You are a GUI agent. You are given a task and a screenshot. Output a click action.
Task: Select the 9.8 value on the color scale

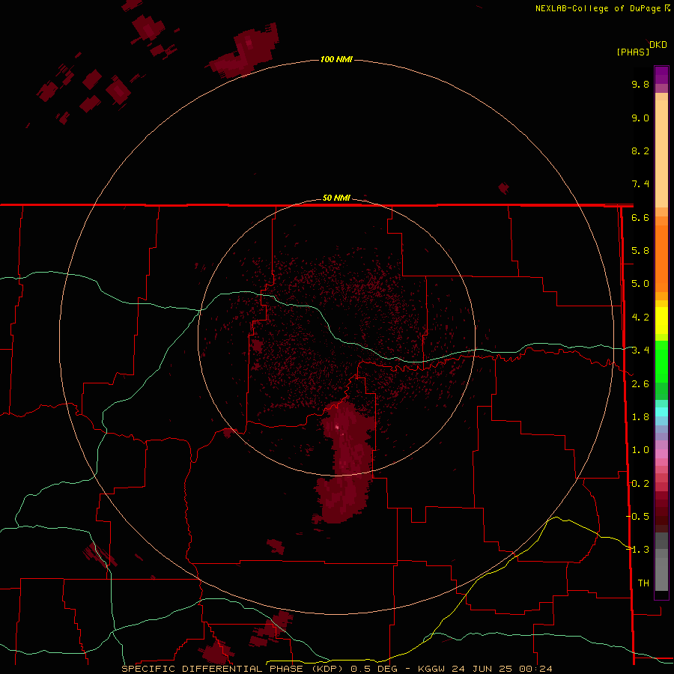point(640,84)
